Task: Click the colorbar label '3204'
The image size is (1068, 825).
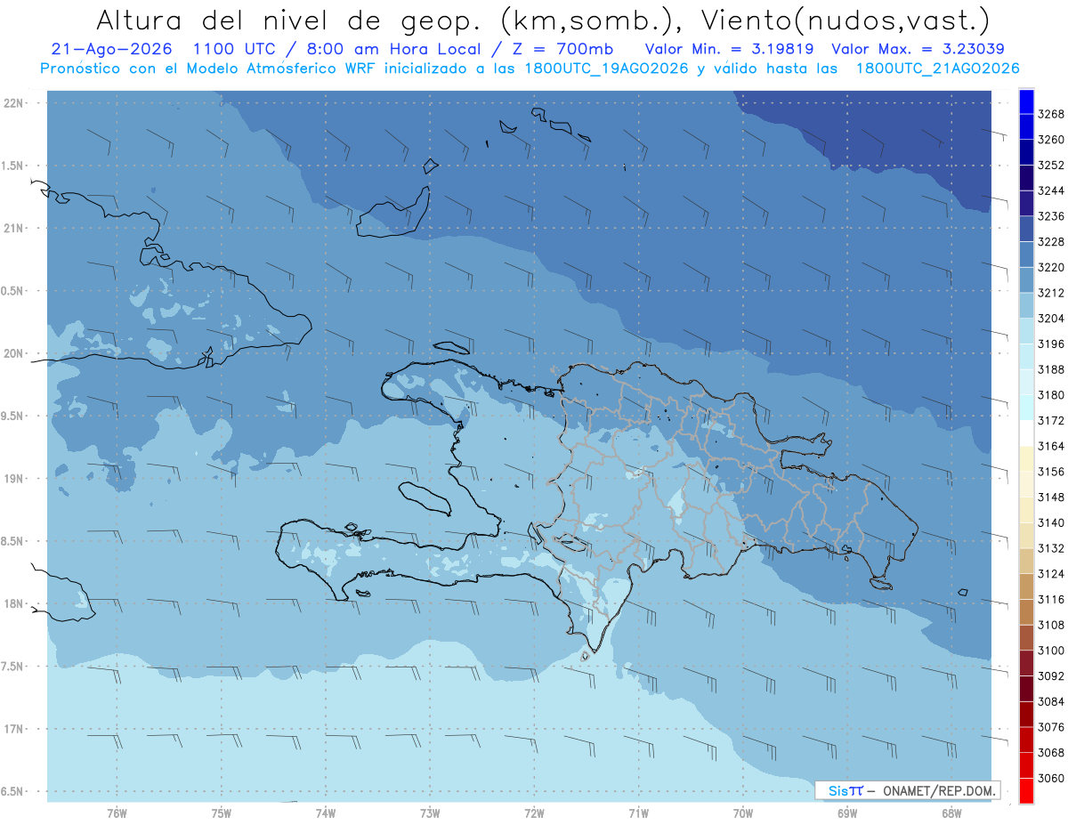Action: (1051, 319)
